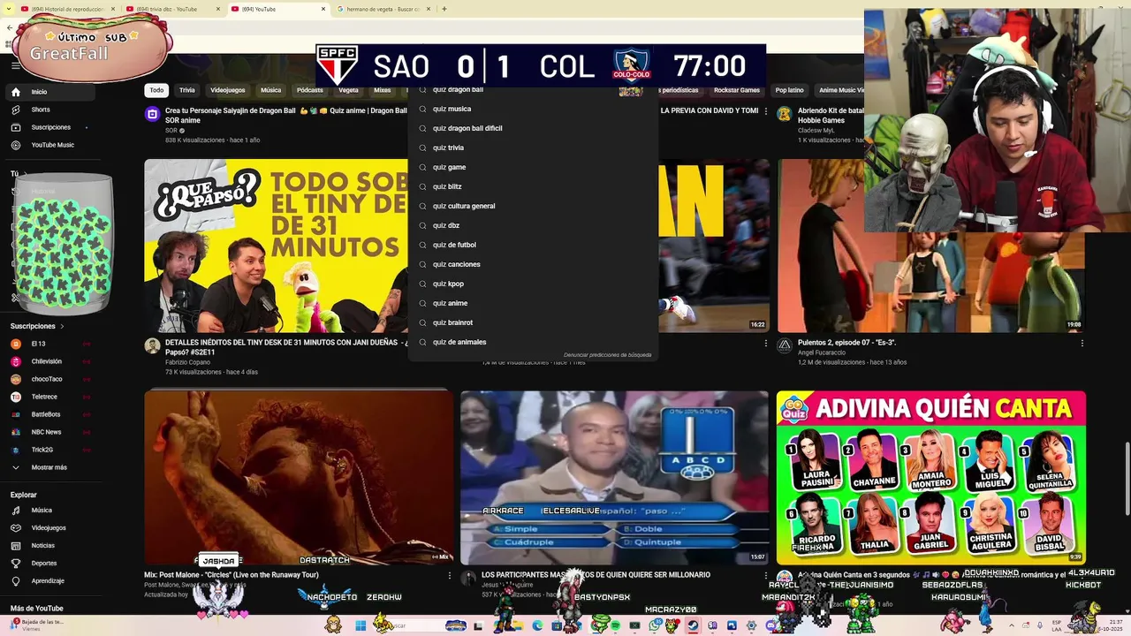This screenshot has width=1131, height=636.
Task: Expand the Suscripciones section chevron
Action: (62, 326)
